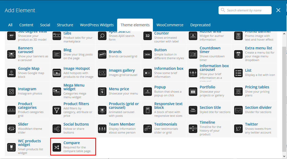Viewport: 287px width, 159px height.
Task: Click the Pricing tables title link
Action: point(257,87)
